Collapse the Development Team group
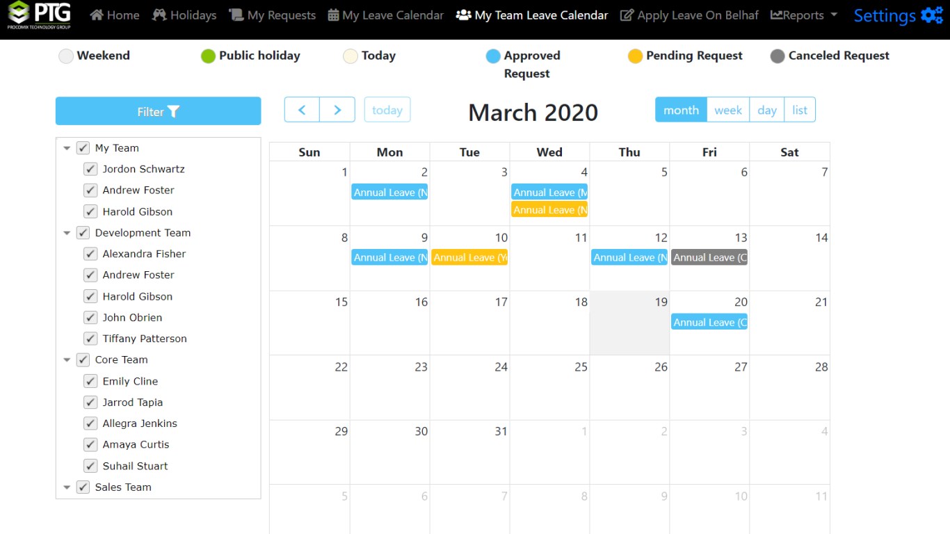The height and width of the screenshot is (534, 950). coord(67,233)
